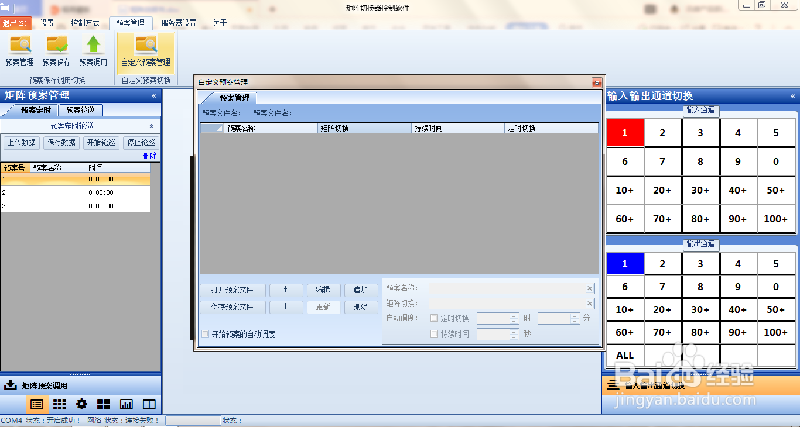Screen dimensions: 800x427
Task: Click the 停止轮巡 button
Action: pos(141,142)
